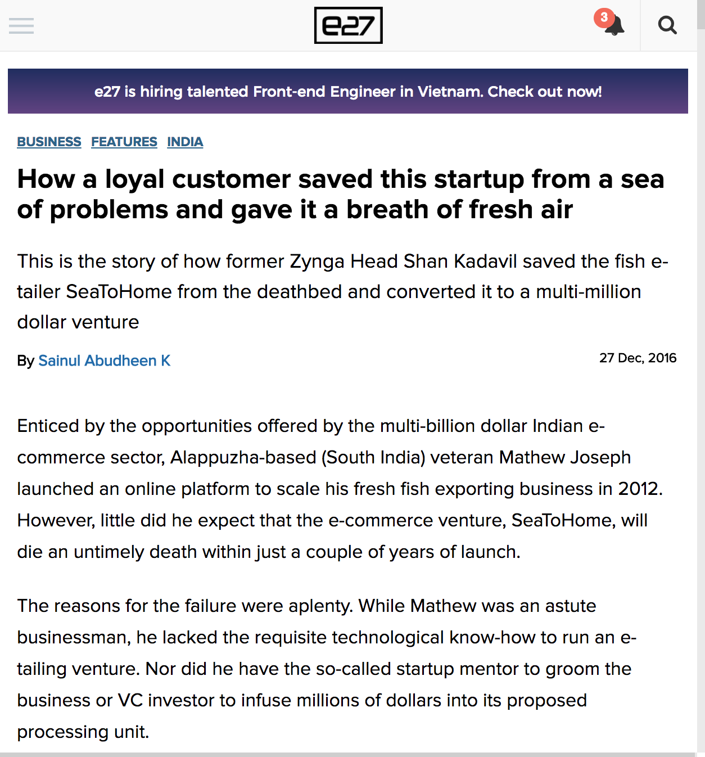
Task: Click the "By" label before the author name
Action: pyautogui.click(x=26, y=361)
